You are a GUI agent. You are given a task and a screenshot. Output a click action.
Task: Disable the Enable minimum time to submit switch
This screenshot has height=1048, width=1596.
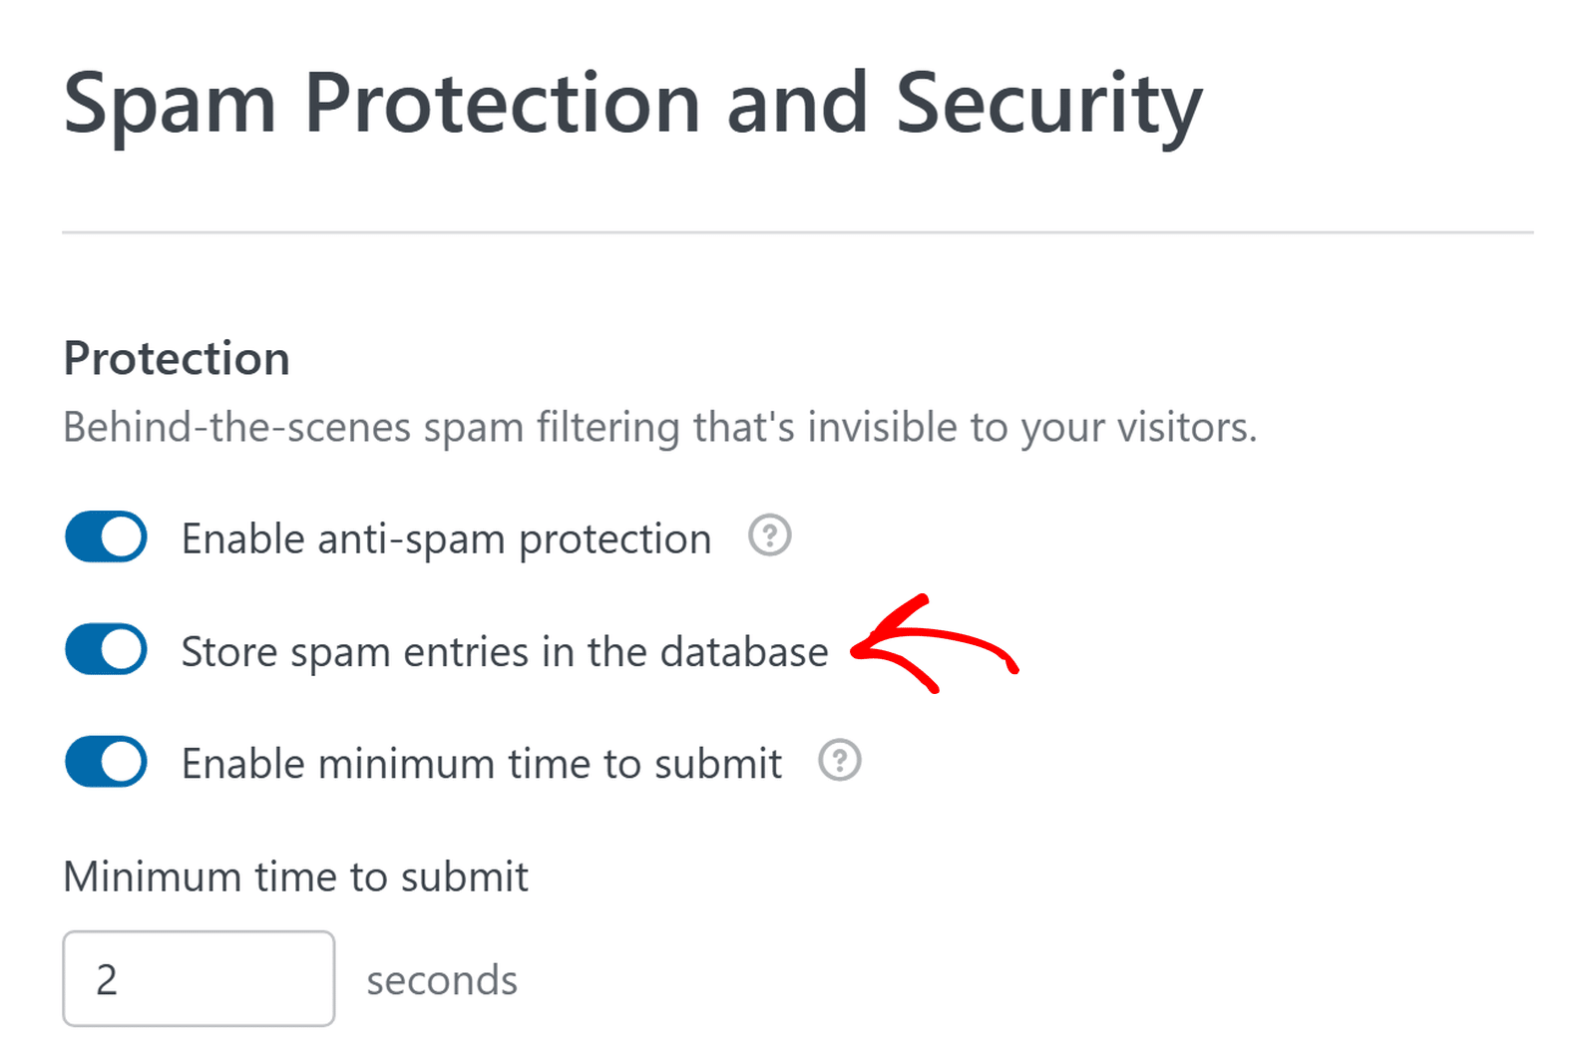tap(106, 762)
